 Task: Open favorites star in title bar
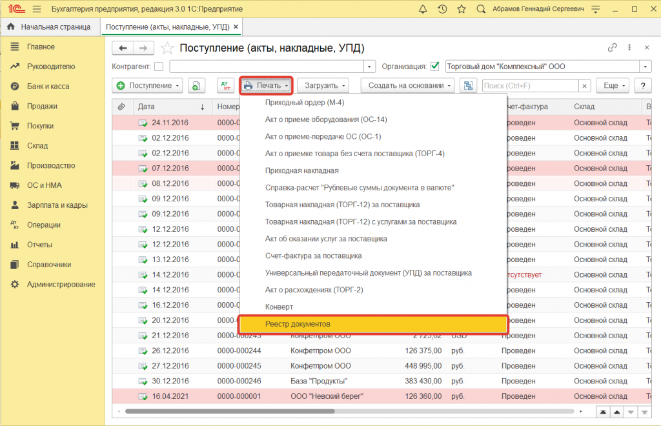[461, 10]
